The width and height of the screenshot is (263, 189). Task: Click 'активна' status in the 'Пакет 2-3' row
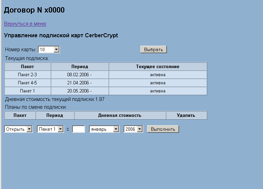pyautogui.click(x=157, y=75)
